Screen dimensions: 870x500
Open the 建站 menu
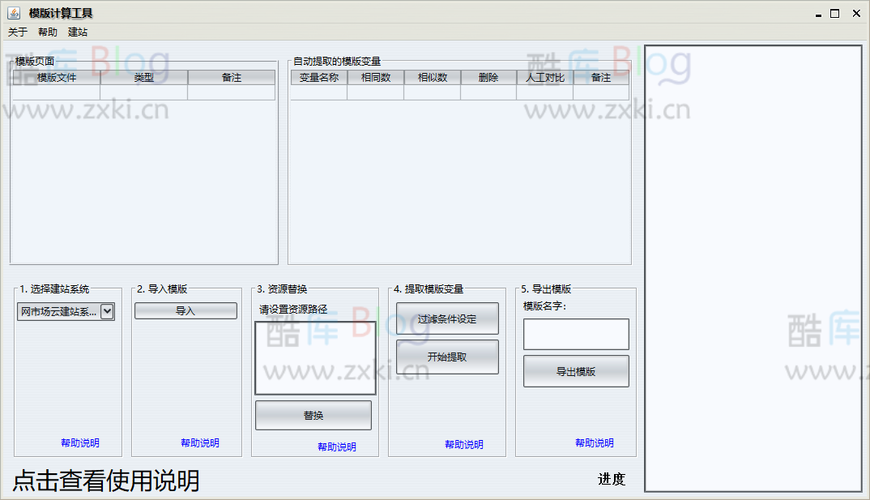(x=78, y=32)
